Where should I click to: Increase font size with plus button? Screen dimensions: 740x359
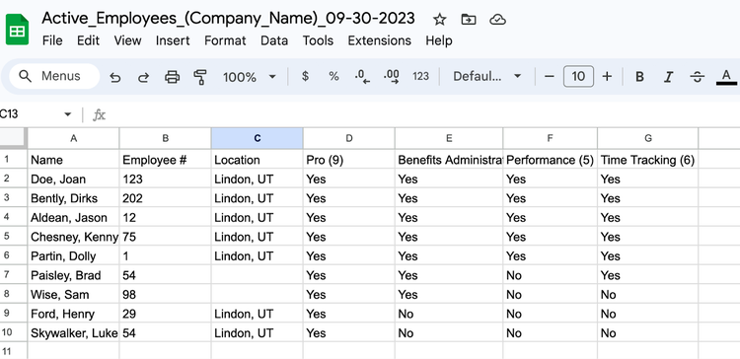point(608,76)
